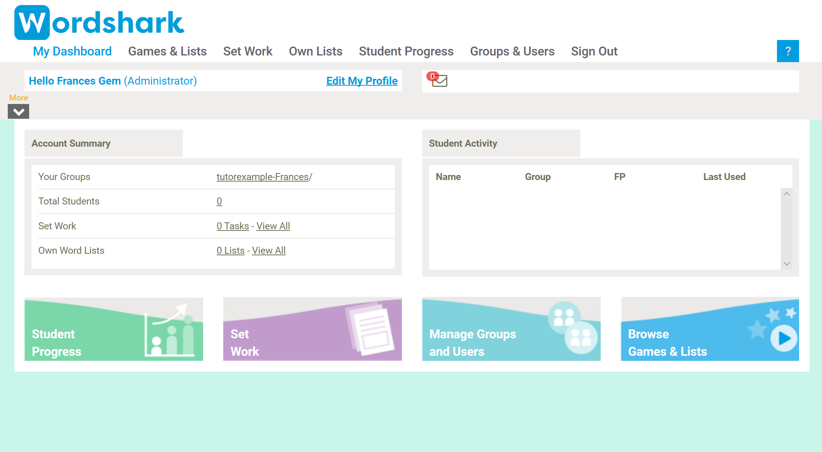
Task: Click the Student Progress tile
Action: (x=113, y=329)
